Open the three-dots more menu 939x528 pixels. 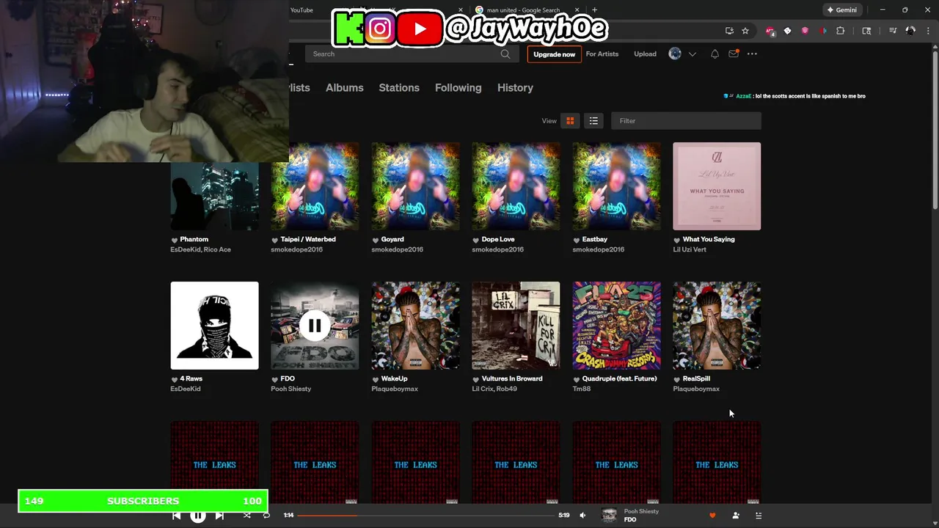(752, 54)
